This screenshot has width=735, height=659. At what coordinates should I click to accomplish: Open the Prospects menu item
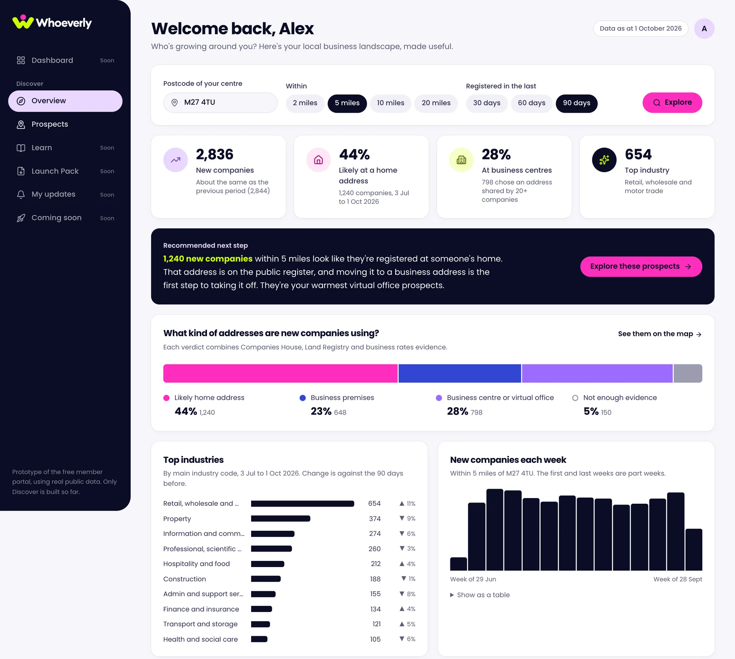pos(65,125)
